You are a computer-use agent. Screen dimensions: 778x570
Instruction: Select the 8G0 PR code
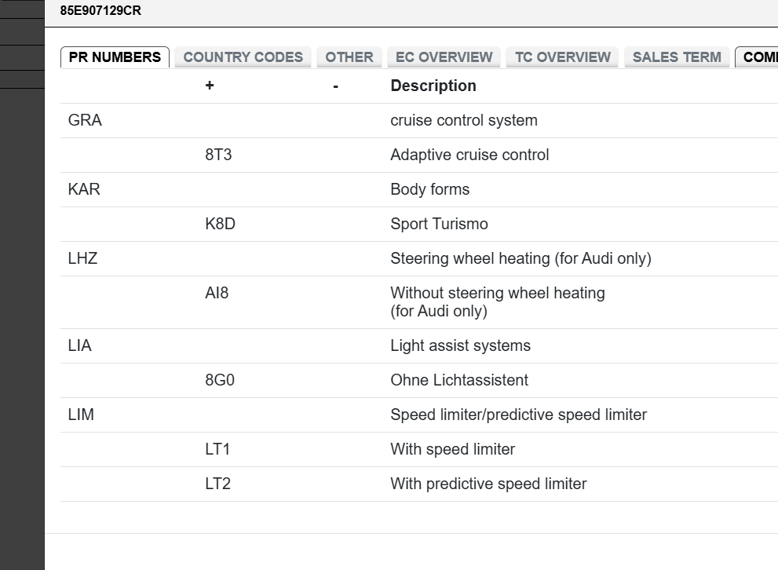point(220,380)
